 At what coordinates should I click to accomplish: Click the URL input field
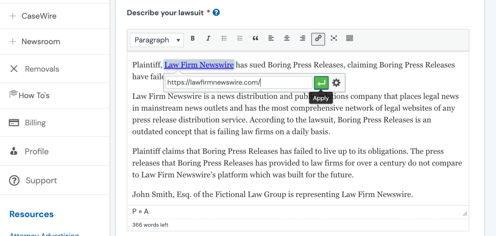click(238, 83)
